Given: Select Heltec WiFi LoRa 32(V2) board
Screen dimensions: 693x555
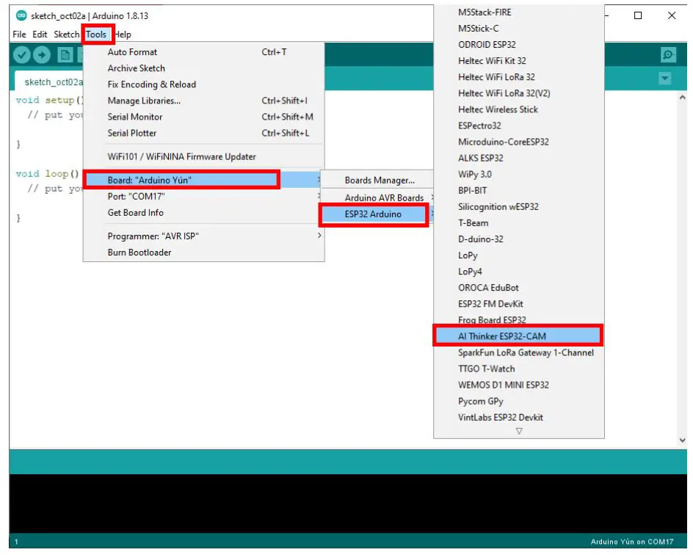Looking at the screenshot, I should (519, 93).
